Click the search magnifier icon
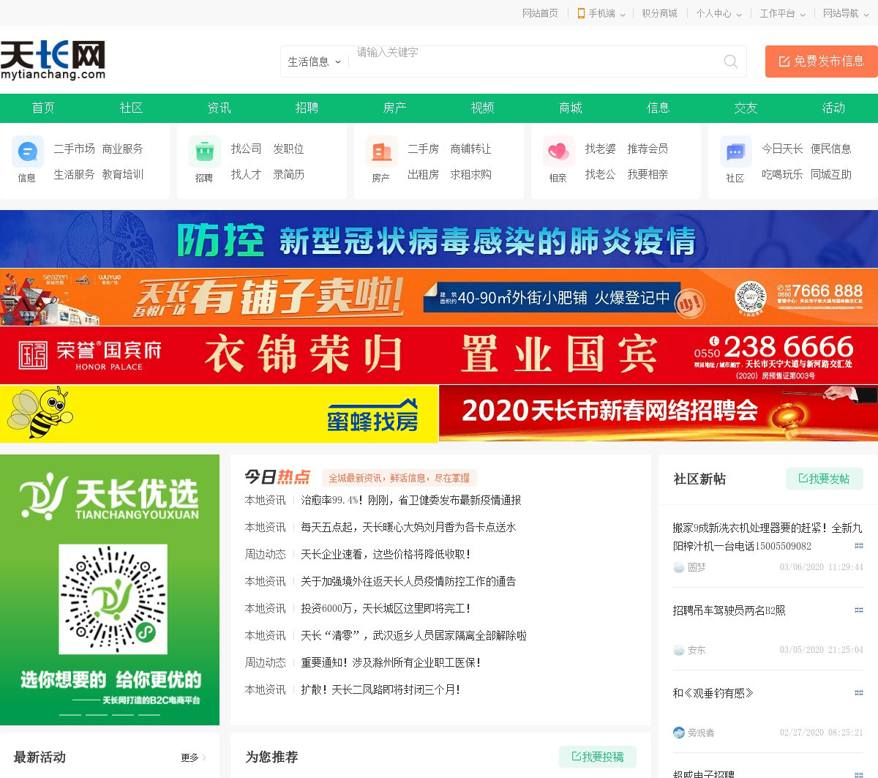 [x=730, y=61]
